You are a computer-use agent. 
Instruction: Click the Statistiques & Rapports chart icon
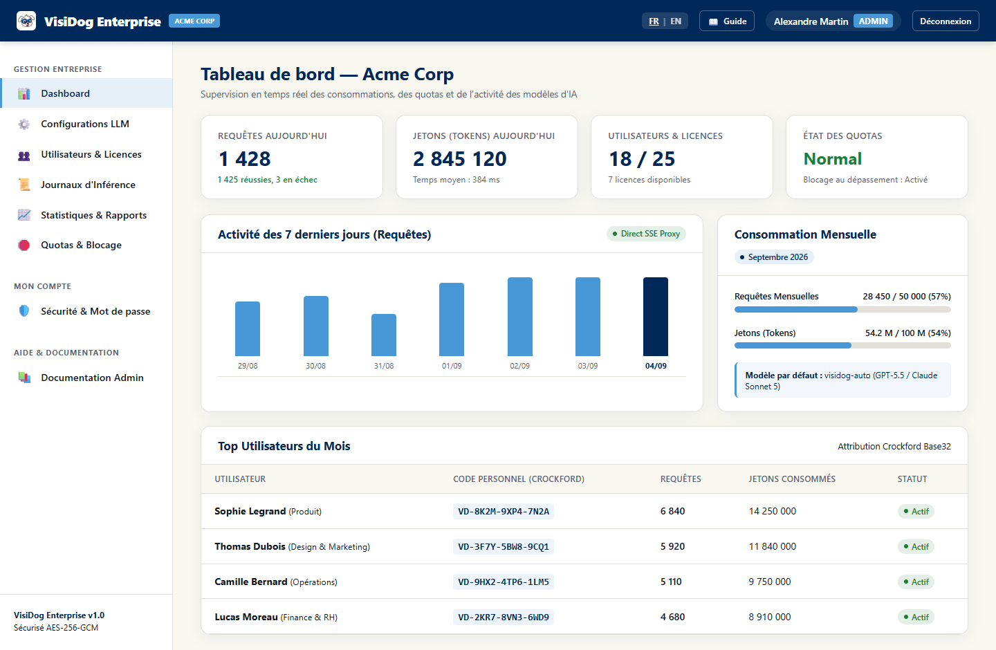pos(24,215)
